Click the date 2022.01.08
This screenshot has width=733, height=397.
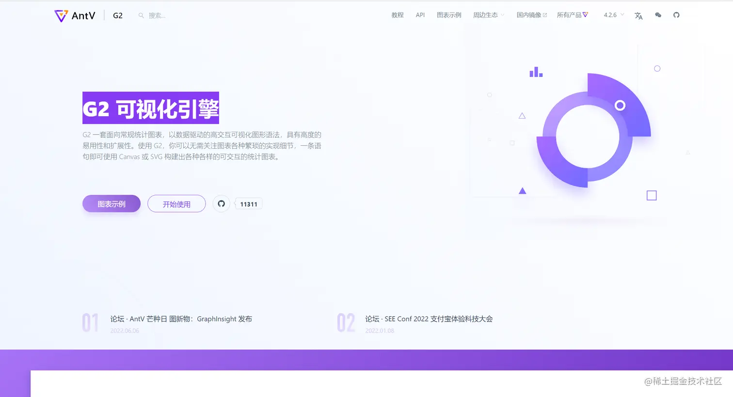coord(380,331)
